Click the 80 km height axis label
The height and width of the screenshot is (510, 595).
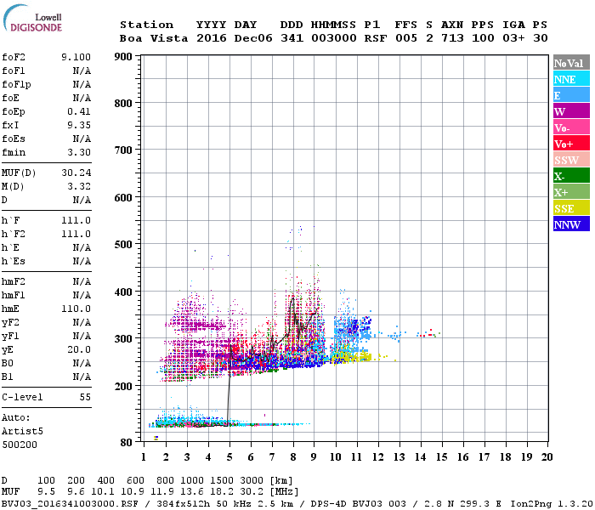coord(126,443)
